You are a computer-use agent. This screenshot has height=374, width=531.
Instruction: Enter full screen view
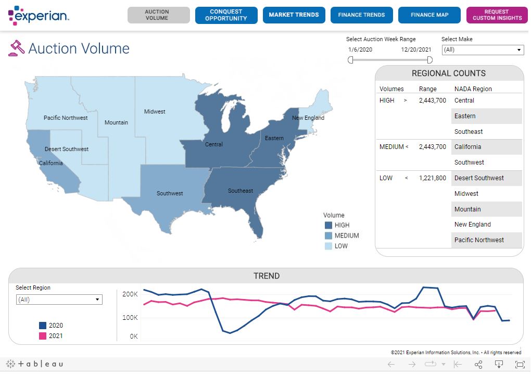tap(520, 365)
